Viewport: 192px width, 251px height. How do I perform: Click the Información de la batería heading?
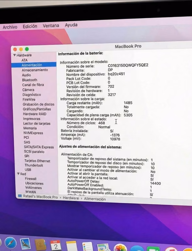(x=81, y=53)
